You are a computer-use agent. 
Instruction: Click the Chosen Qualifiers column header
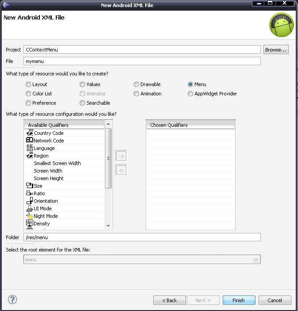[190, 125]
